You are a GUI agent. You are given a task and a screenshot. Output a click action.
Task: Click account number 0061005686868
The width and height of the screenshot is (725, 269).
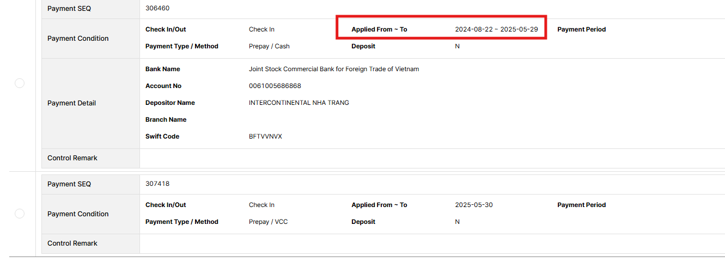point(275,86)
